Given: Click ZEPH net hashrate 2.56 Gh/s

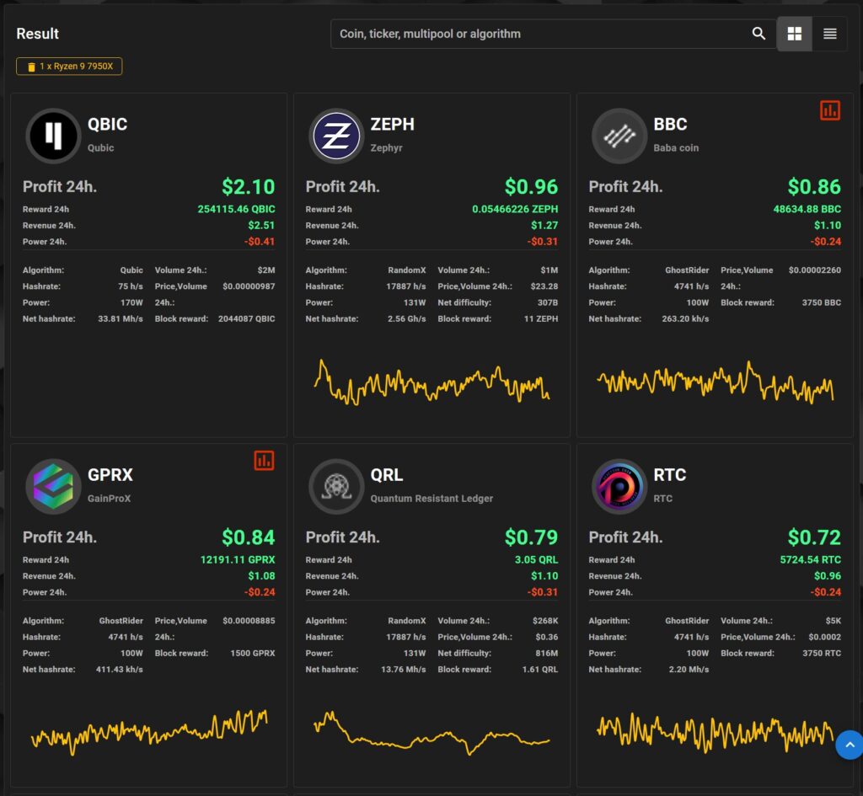Looking at the screenshot, I should [x=406, y=318].
